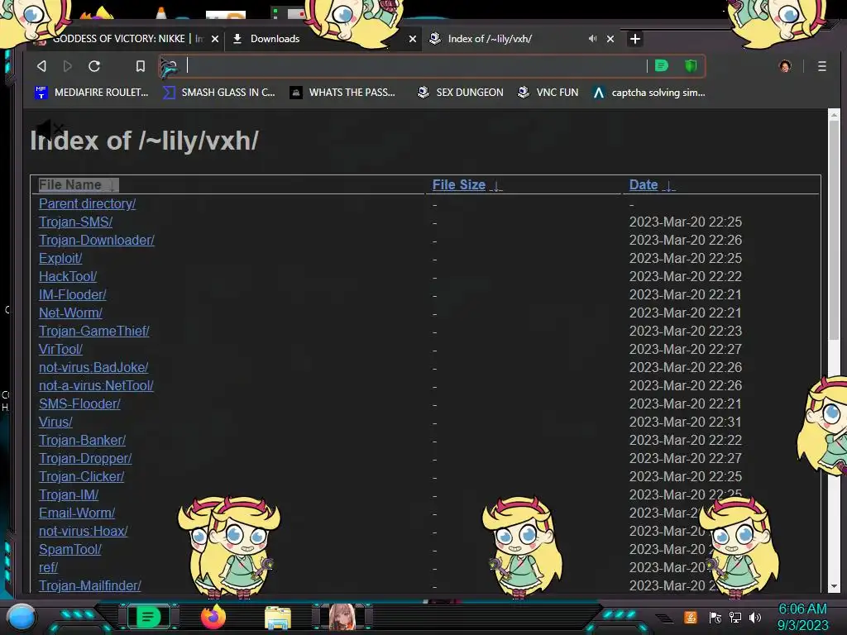Viewport: 847px width, 635px height.
Task: Open the taskbar clock showing 6:06 AM
Action: (802, 617)
